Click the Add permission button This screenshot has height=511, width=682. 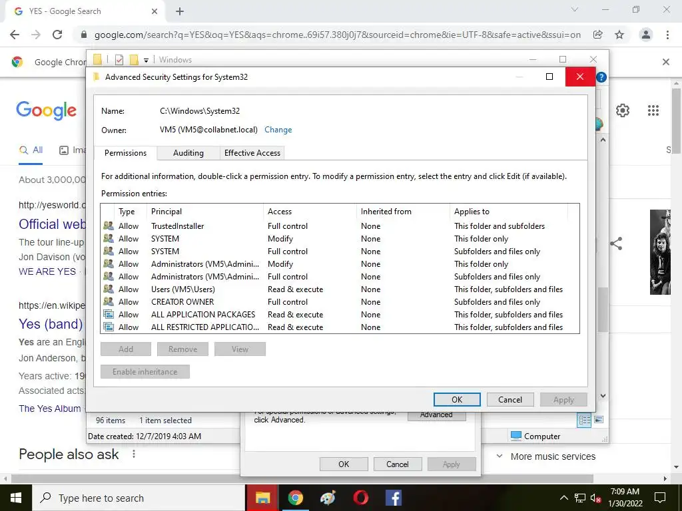pos(126,349)
